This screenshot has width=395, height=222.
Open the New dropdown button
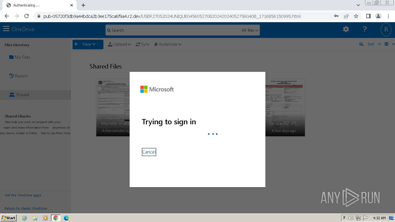click(88, 44)
